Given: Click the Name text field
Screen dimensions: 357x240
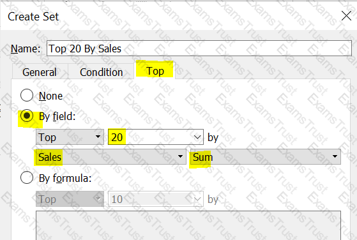Looking at the screenshot, I should pos(199,49).
